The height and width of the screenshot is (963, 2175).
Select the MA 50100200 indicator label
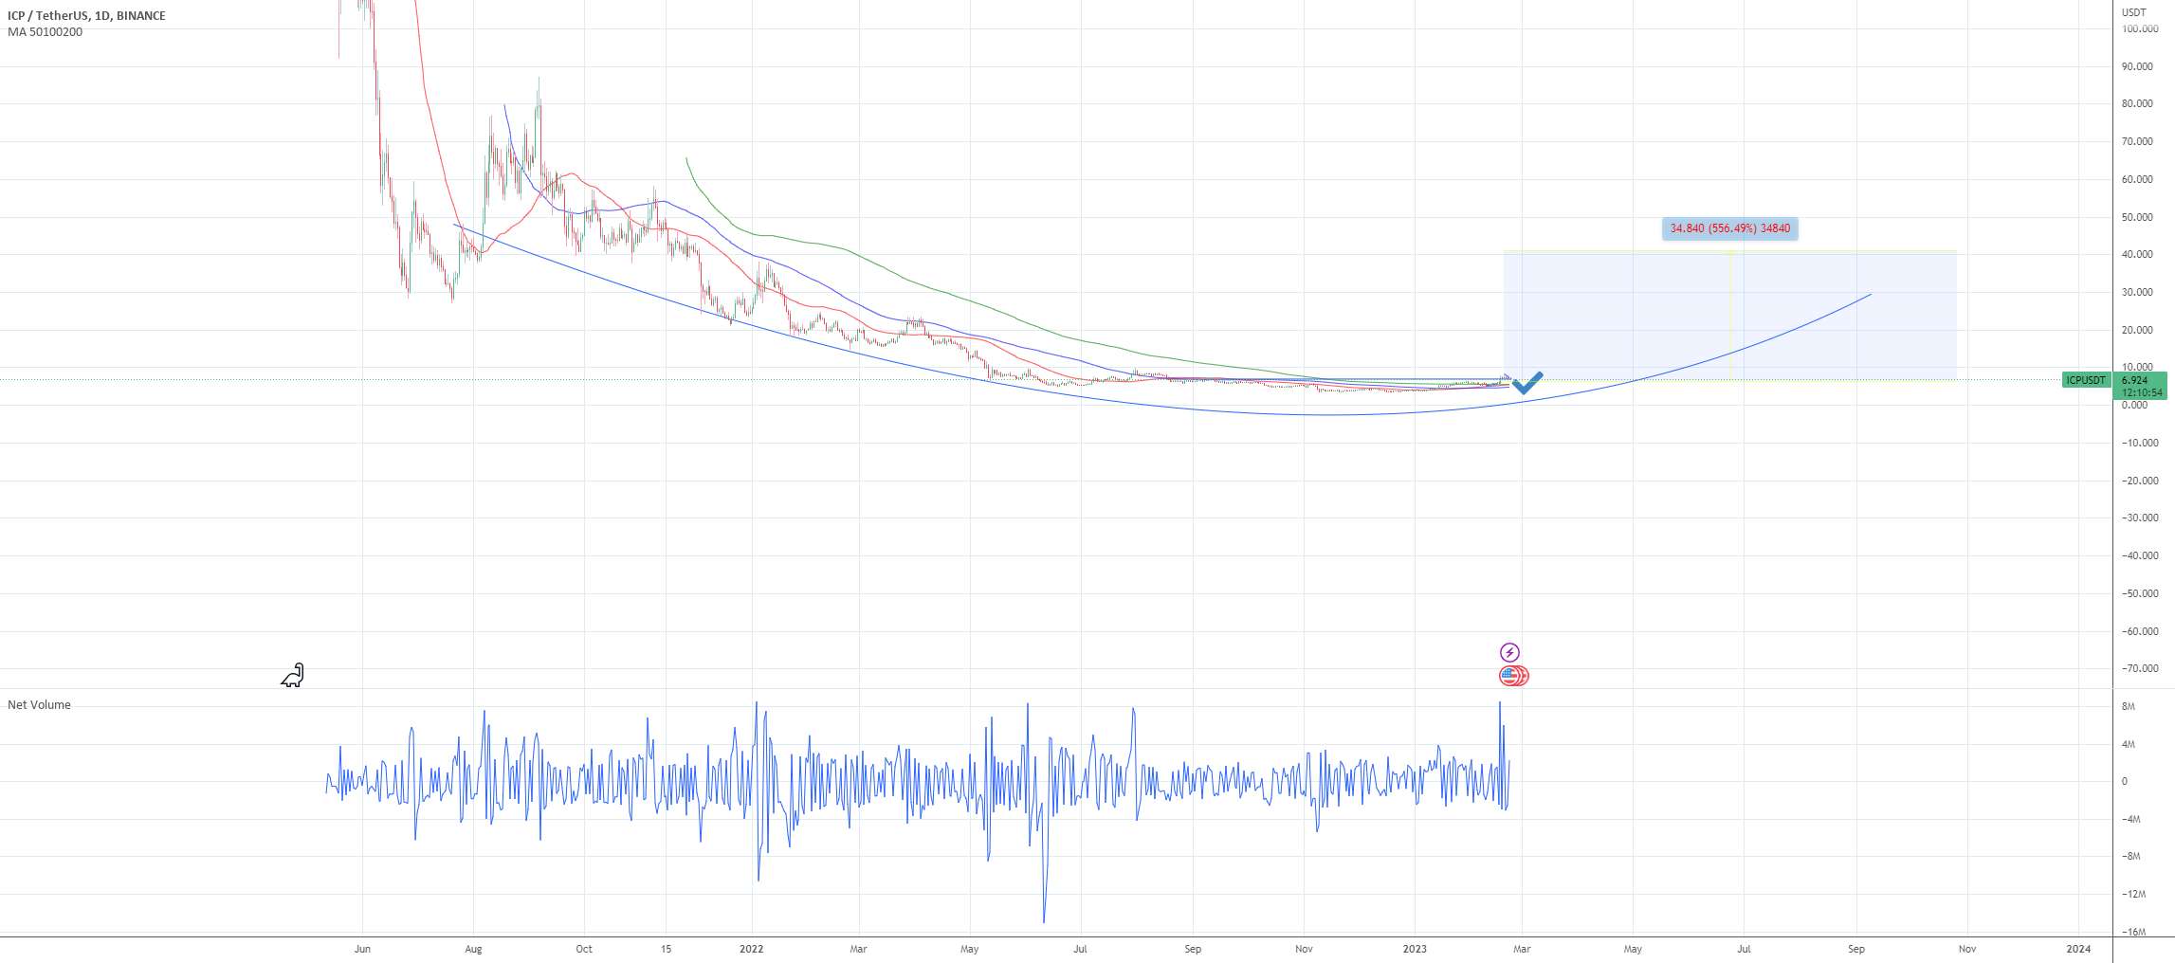click(x=45, y=32)
